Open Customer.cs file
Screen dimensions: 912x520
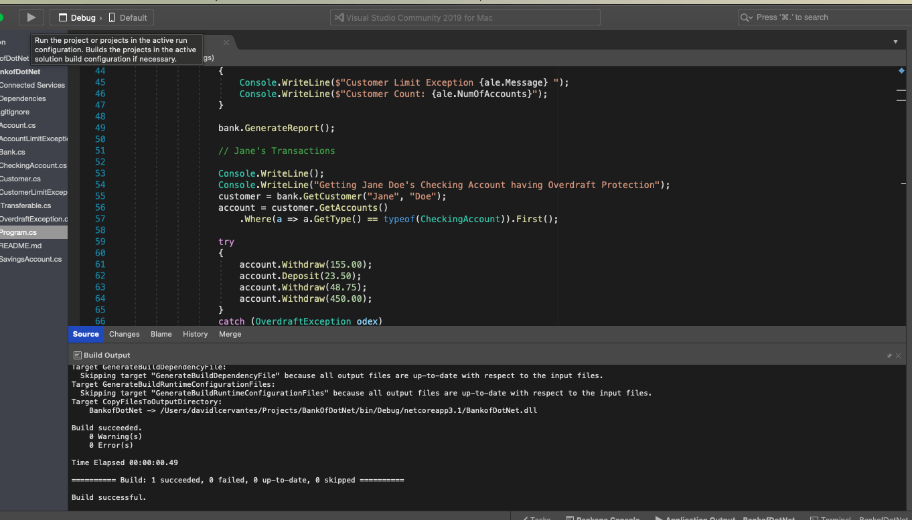[x=21, y=179]
